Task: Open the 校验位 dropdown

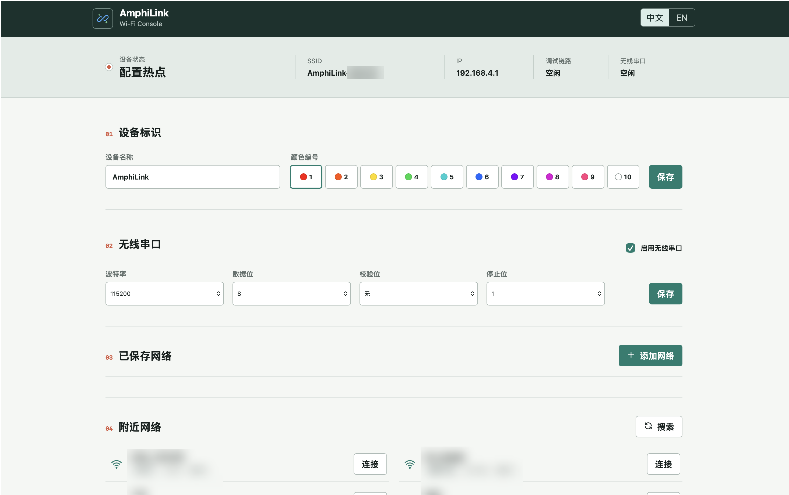Action: pos(418,294)
